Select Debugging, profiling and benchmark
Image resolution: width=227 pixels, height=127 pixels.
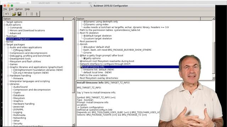pos(30,56)
